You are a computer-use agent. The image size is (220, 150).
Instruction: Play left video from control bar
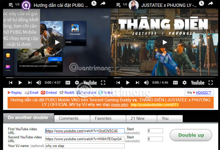click(x=20, y=83)
